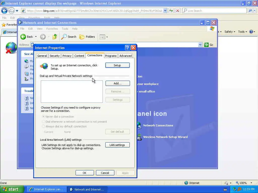Screen dimensions: 258x193
Task: Select Dial whenever network not present radio
Action: 43,122
